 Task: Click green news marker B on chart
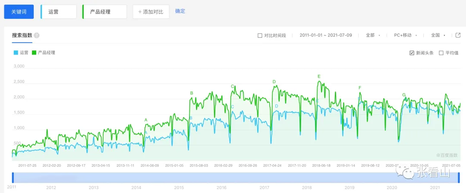(192, 93)
